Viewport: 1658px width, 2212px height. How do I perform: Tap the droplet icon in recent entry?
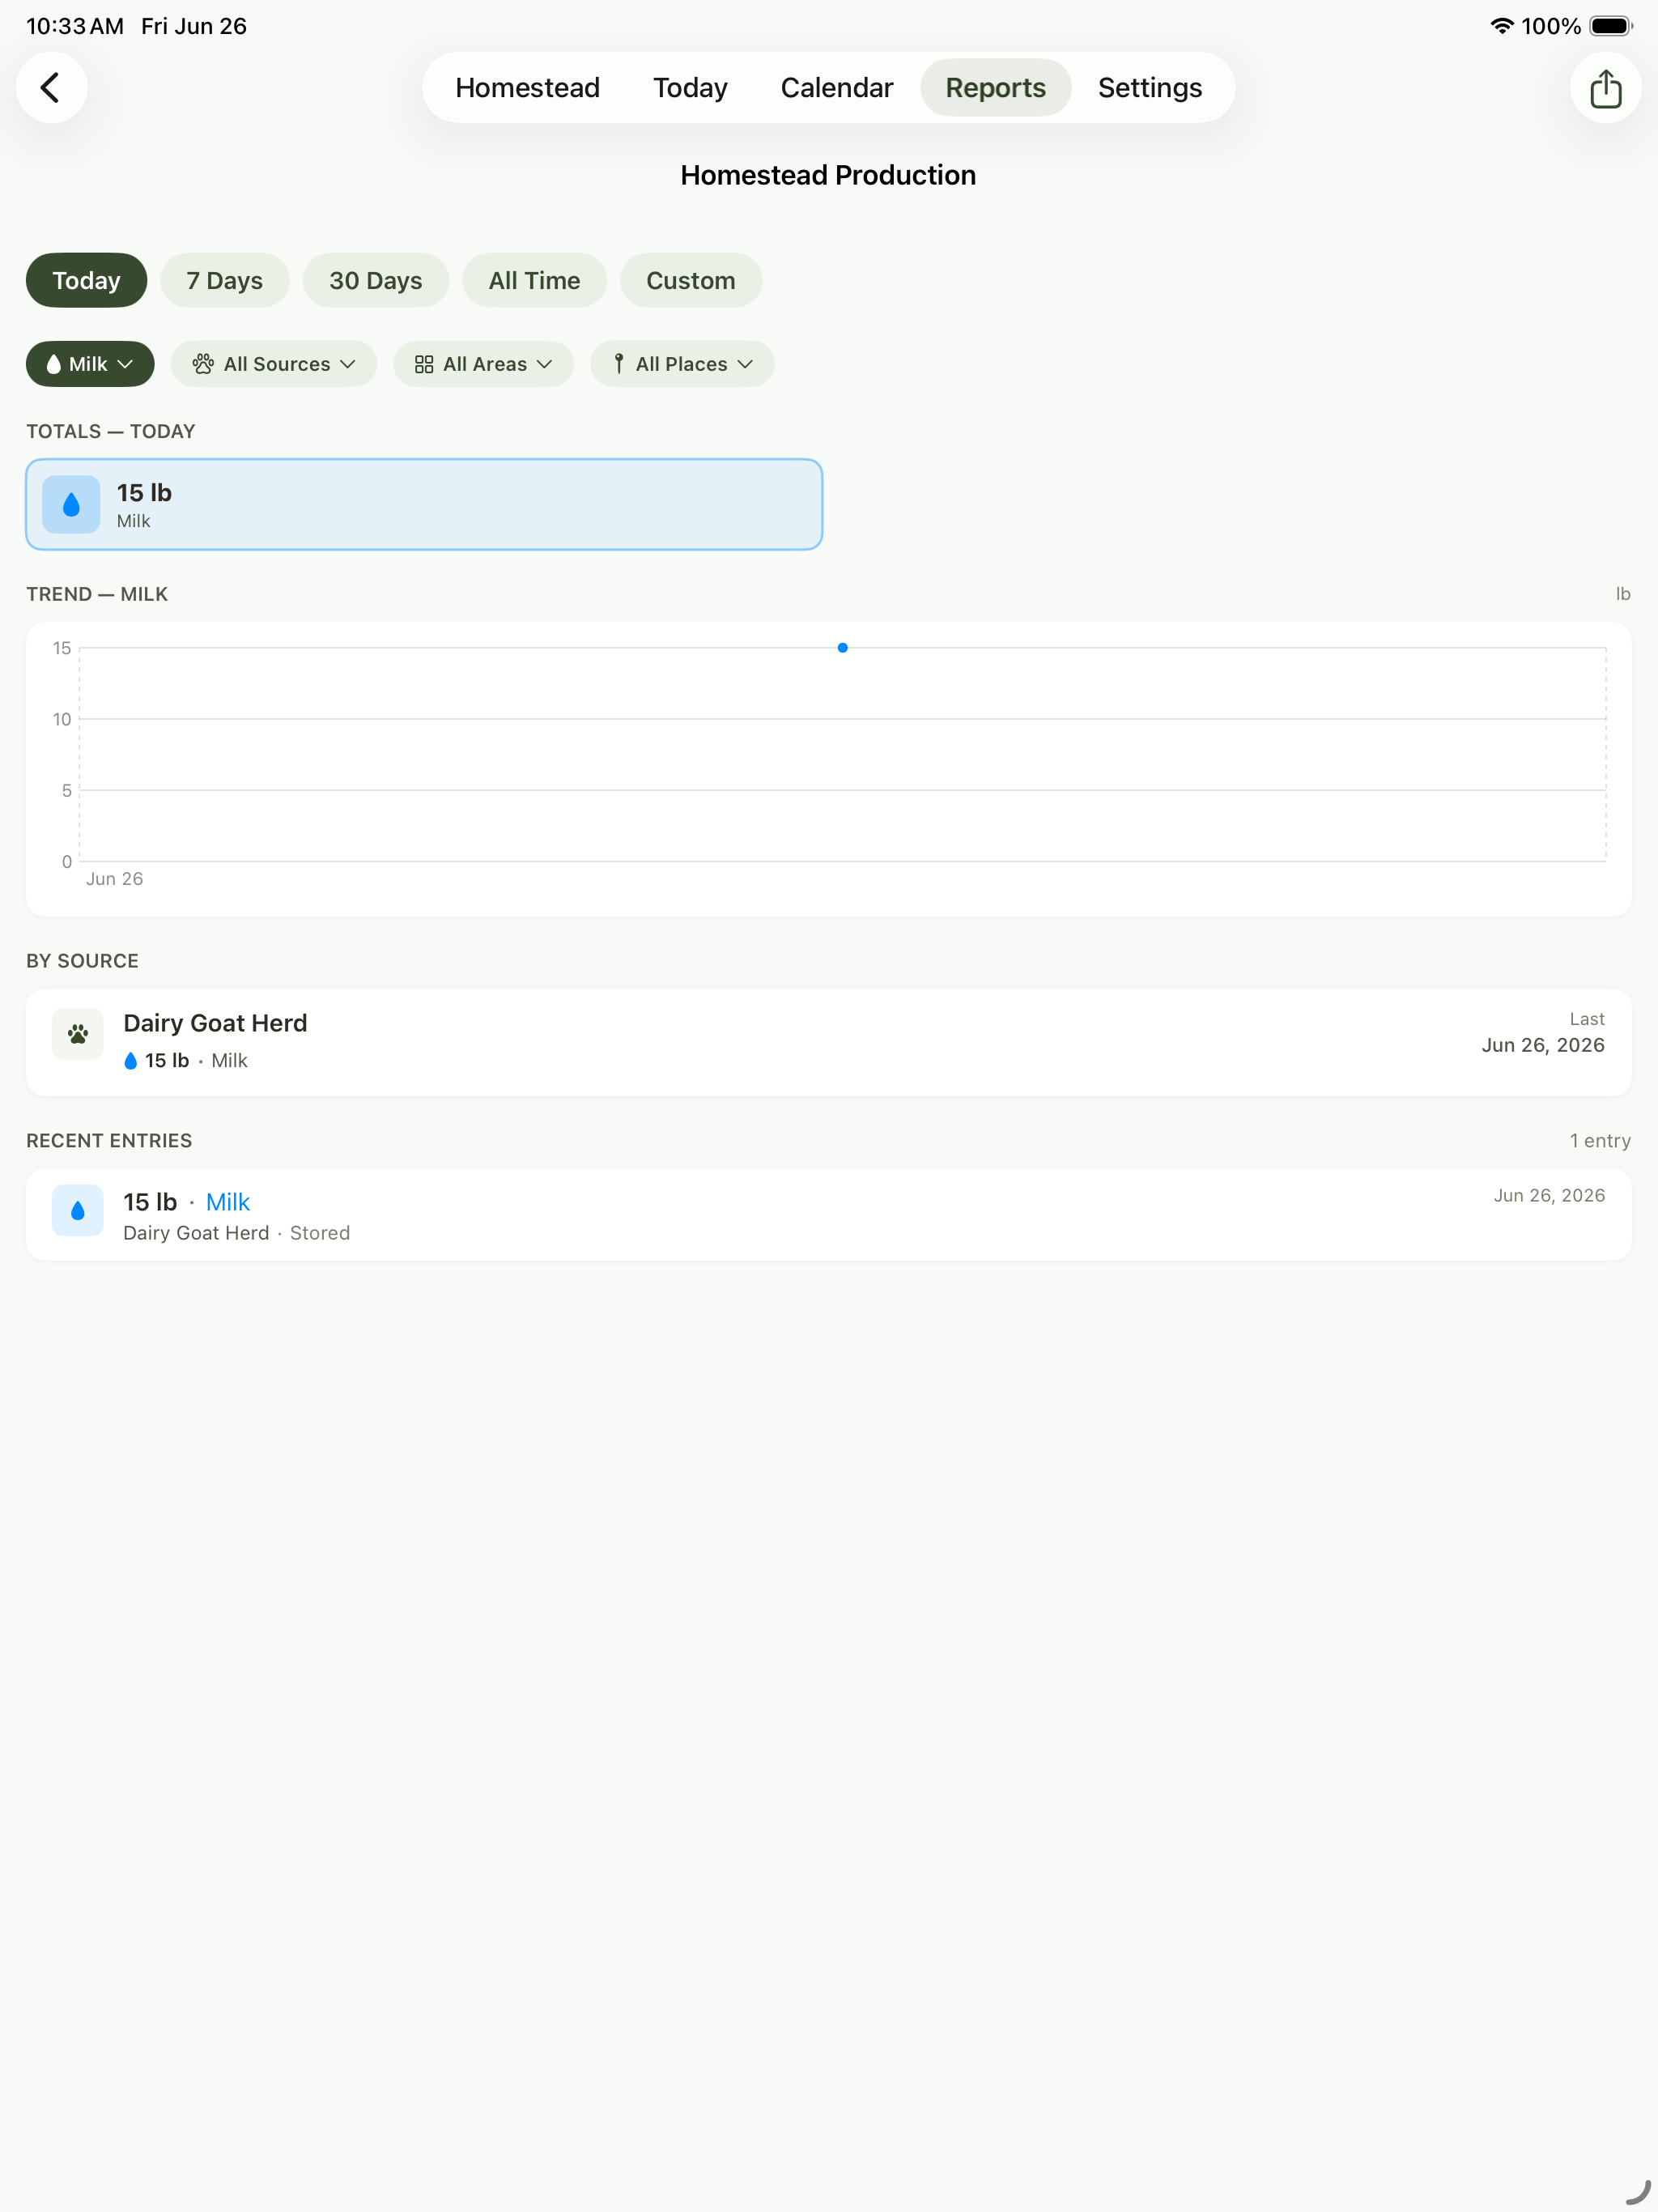coord(78,1211)
